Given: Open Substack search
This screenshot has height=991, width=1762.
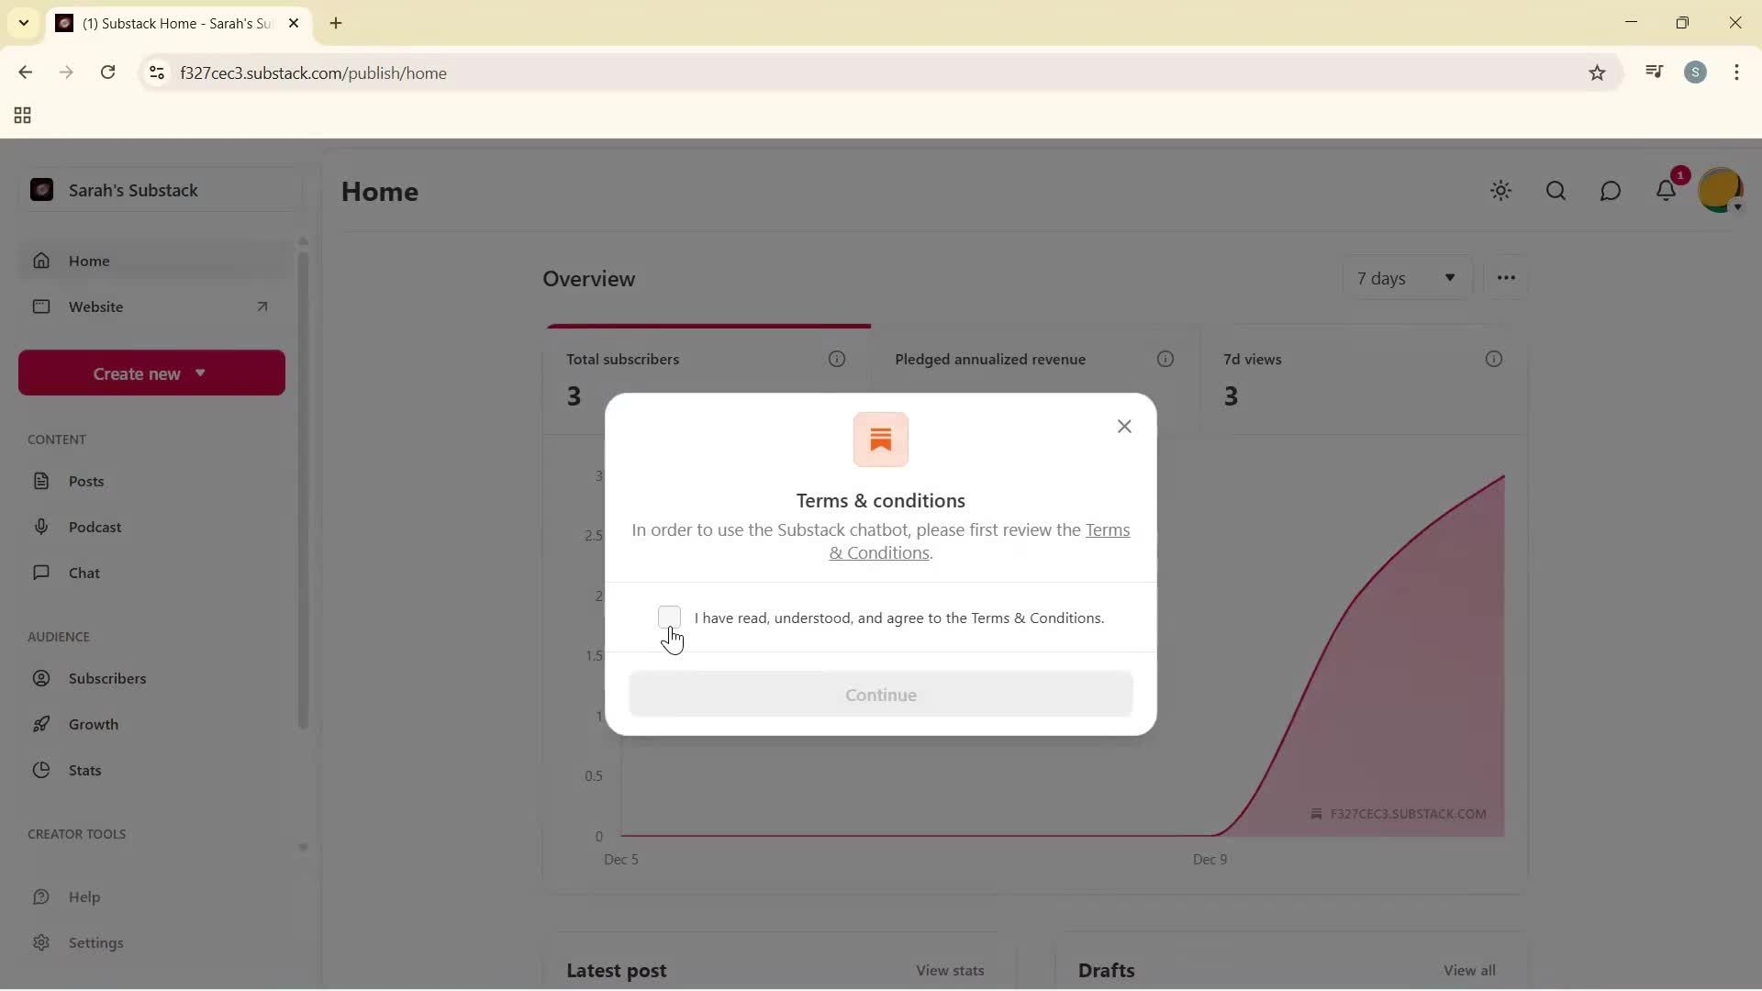Looking at the screenshot, I should click(x=1556, y=190).
